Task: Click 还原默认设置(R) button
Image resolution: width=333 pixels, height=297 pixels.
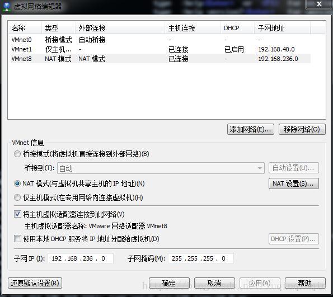Action: point(35,283)
